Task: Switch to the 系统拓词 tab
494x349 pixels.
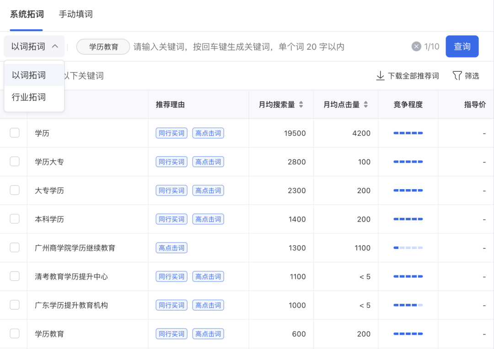Action: click(26, 14)
